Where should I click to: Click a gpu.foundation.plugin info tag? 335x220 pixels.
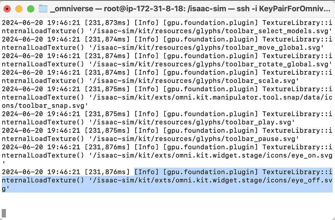(x=209, y=22)
